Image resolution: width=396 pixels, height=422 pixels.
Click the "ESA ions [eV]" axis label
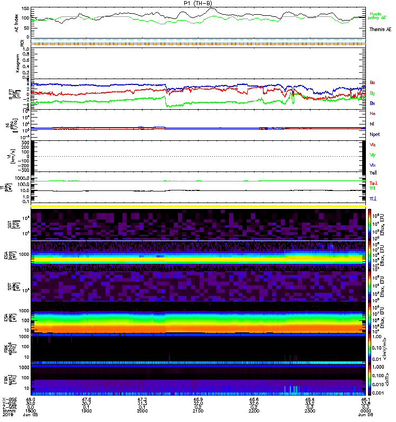[x=10, y=255]
